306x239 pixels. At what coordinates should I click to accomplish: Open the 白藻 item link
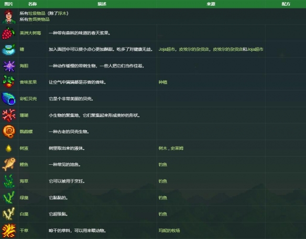(x=24, y=214)
